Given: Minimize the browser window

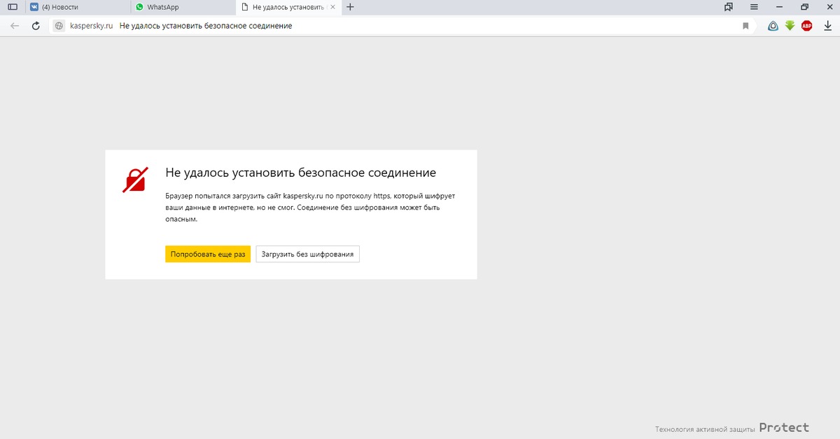Looking at the screenshot, I should [779, 7].
